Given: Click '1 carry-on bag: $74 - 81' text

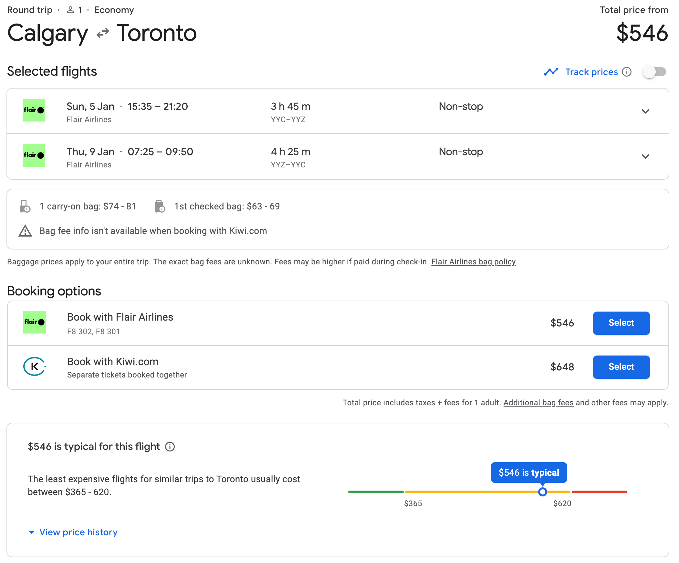Looking at the screenshot, I should [88, 206].
